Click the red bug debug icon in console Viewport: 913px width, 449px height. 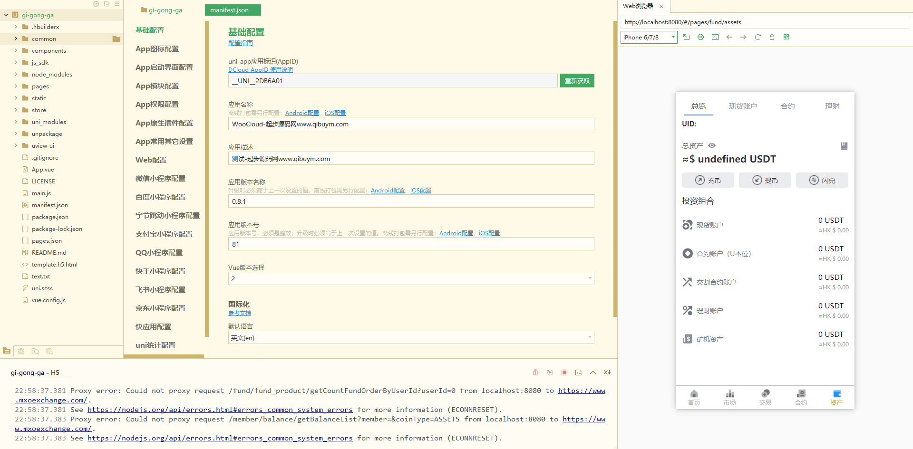(535, 373)
